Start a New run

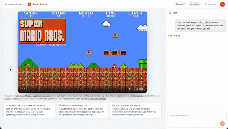[x=210, y=4]
